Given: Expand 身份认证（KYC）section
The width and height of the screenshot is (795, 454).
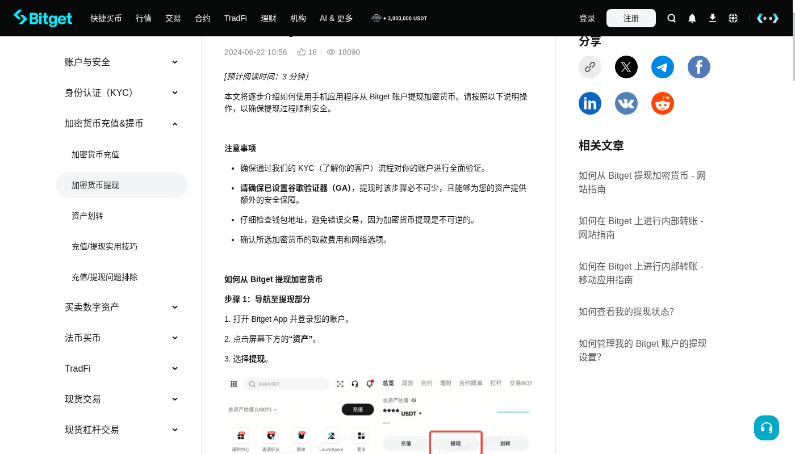Looking at the screenshot, I should 122,93.
